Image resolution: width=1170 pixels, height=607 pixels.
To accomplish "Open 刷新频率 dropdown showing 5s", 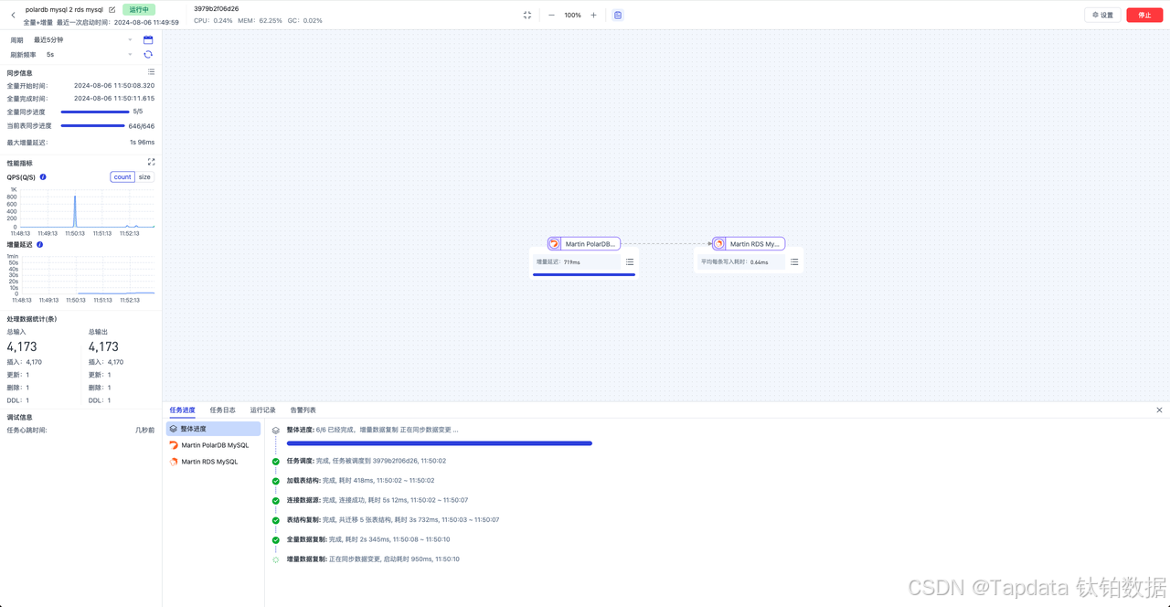I will (89, 55).
